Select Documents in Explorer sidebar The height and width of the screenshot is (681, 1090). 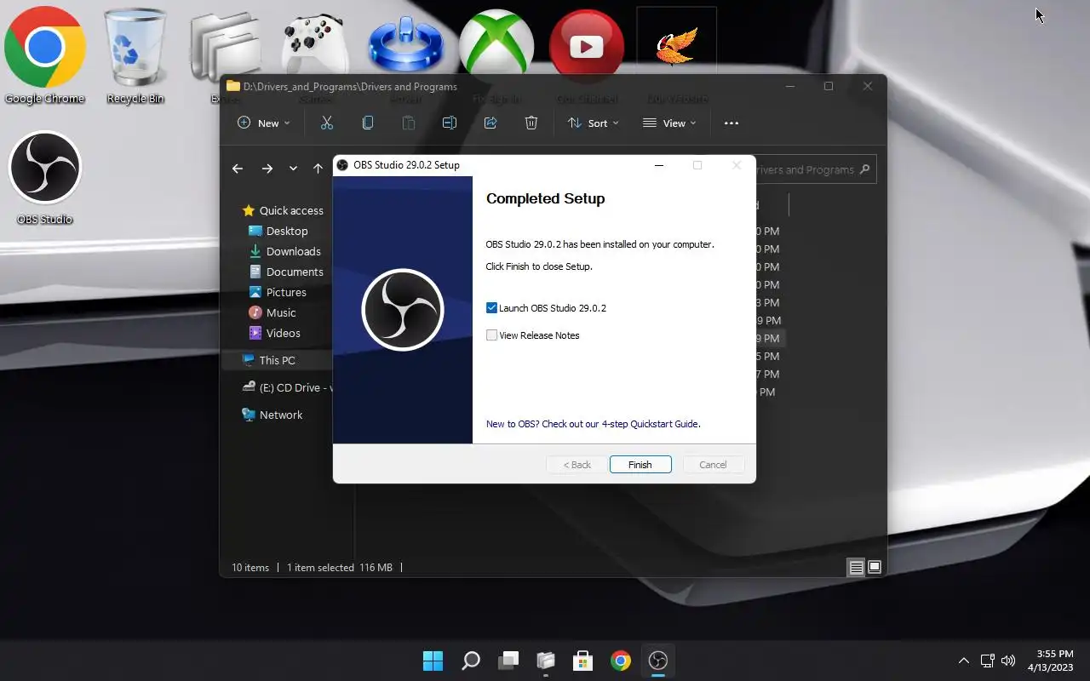(x=285, y=272)
